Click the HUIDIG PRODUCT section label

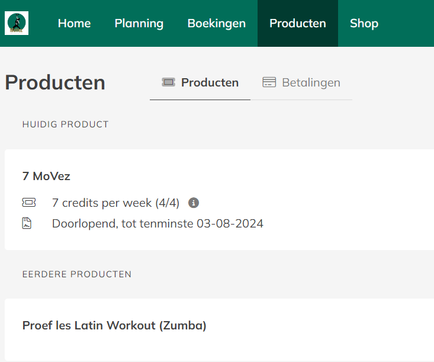[x=66, y=124]
